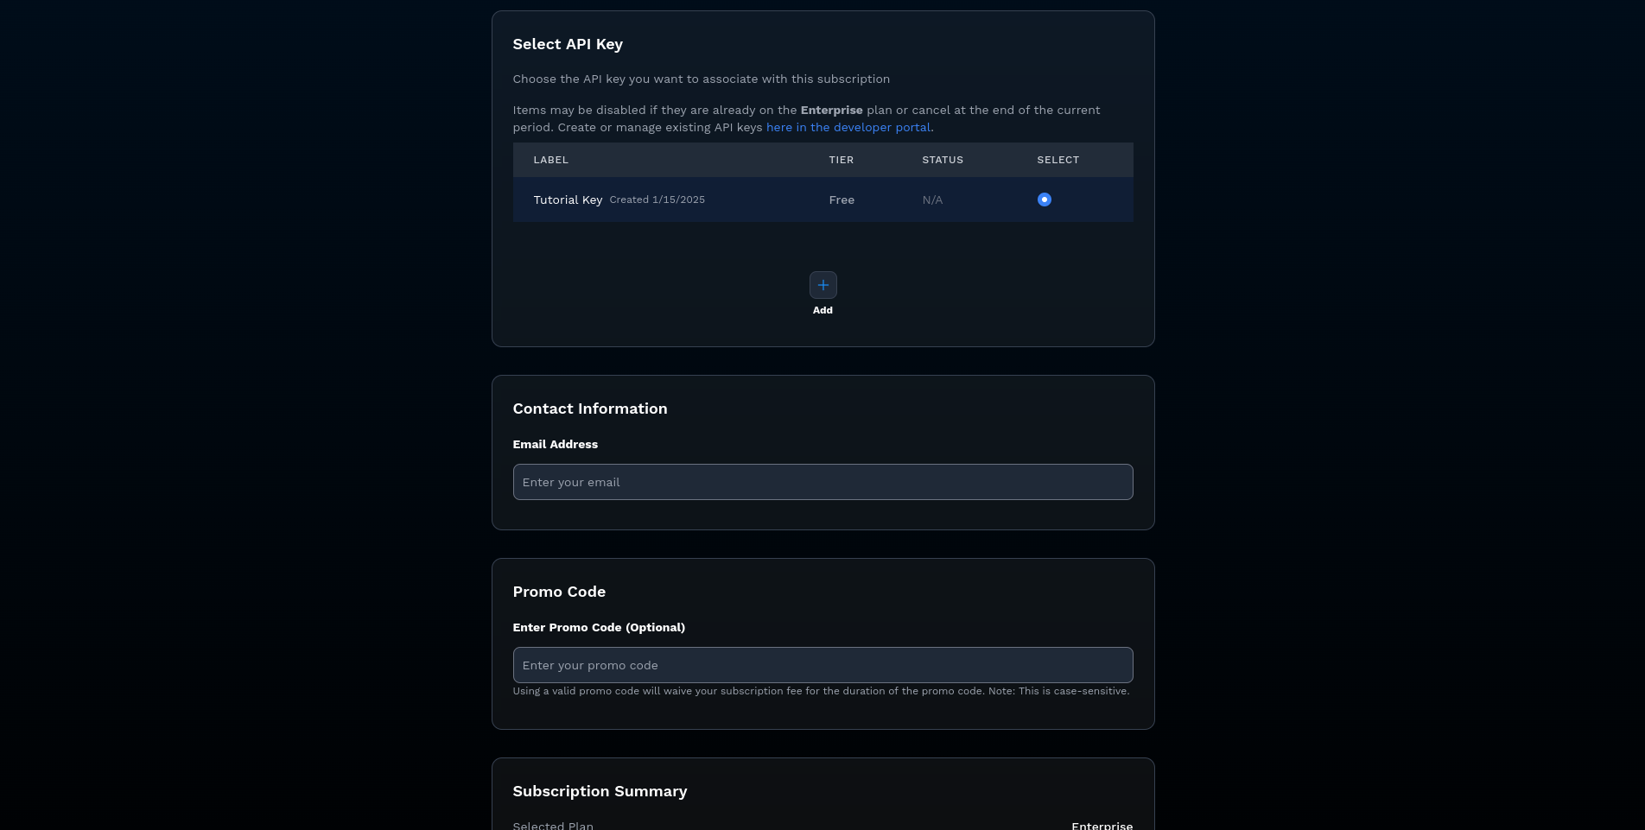The image size is (1645, 830).
Task: Click the plus icon to add API key
Action: pyautogui.click(x=822, y=285)
